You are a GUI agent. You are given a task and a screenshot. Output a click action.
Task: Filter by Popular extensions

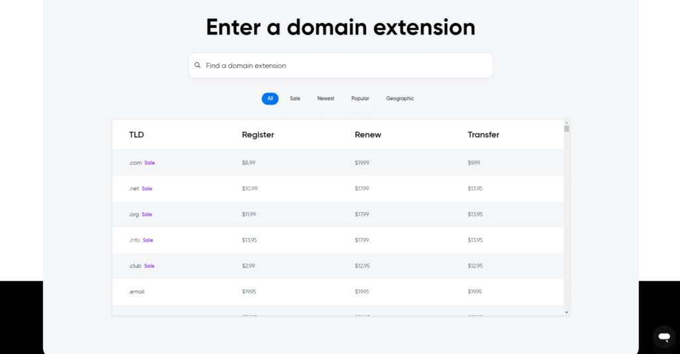tap(360, 99)
